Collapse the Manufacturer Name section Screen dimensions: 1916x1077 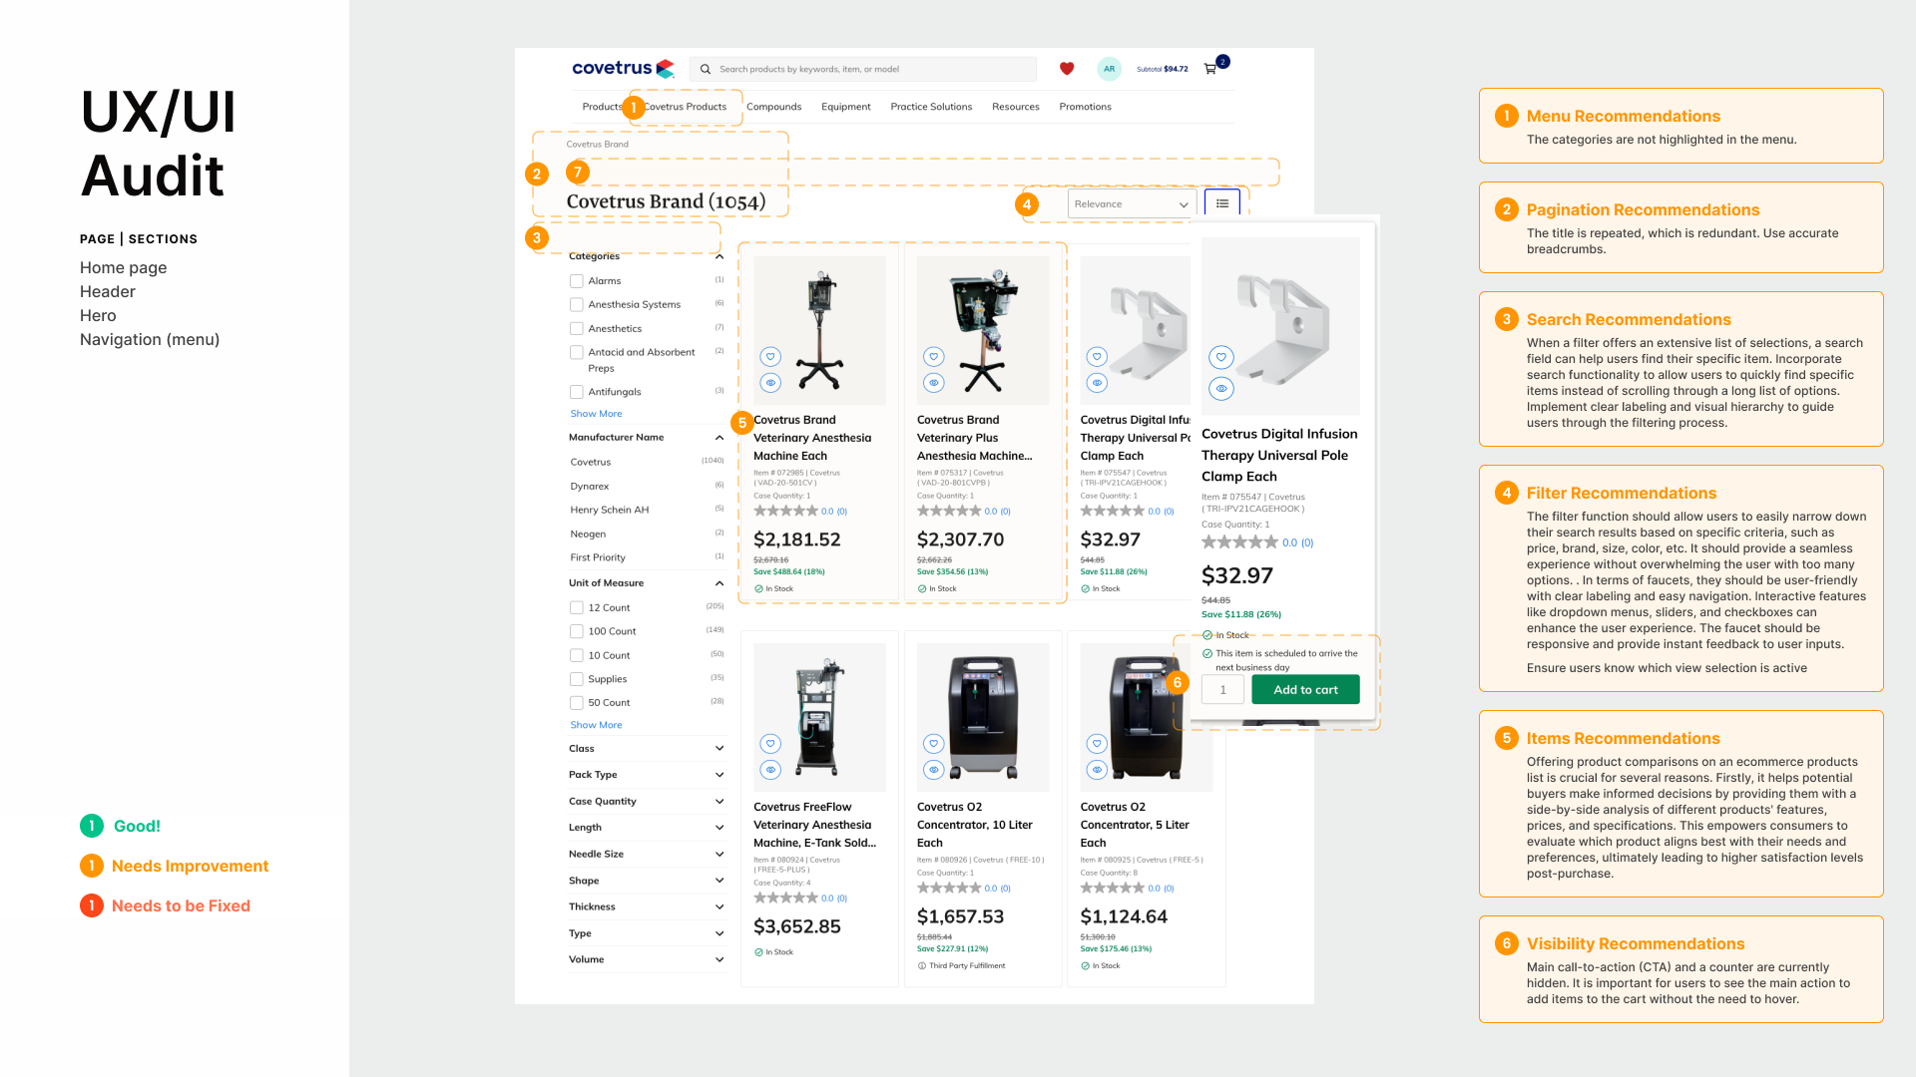pos(719,438)
